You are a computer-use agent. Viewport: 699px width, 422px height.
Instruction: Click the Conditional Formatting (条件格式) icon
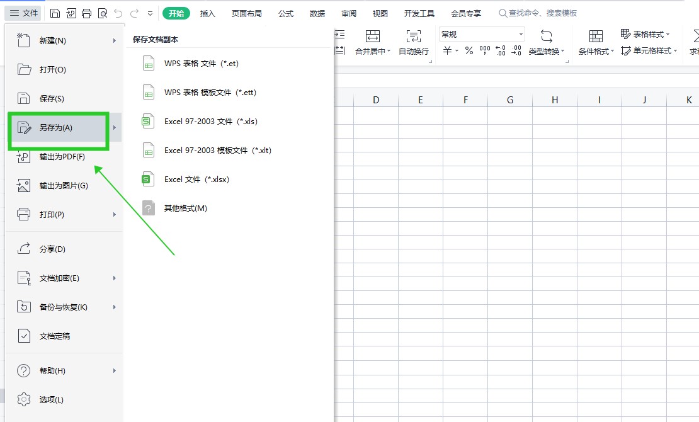[596, 37]
